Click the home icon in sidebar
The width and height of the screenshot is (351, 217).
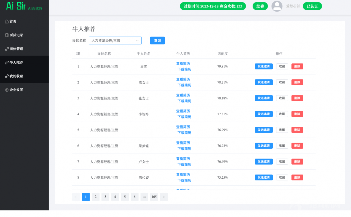point(7,22)
